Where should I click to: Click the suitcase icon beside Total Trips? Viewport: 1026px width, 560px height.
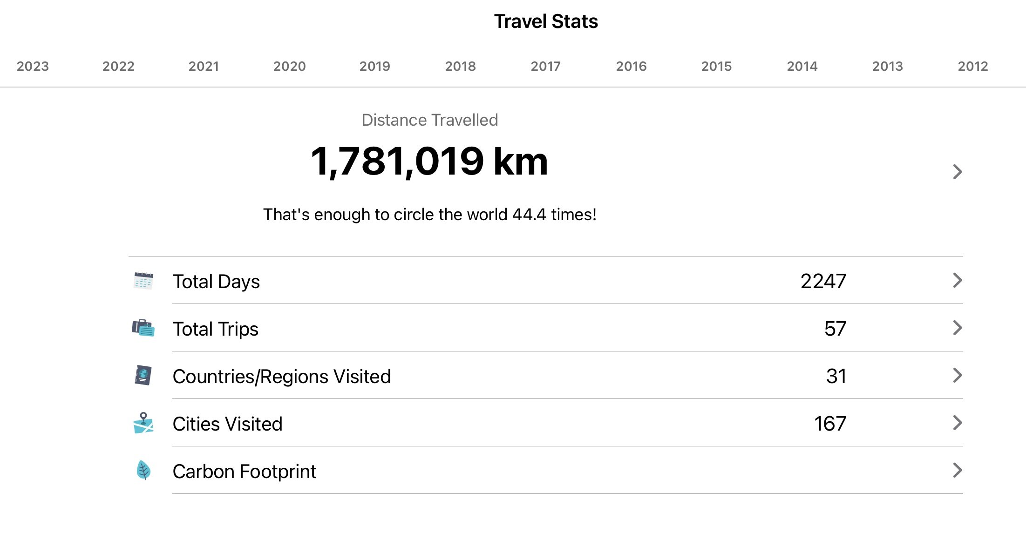click(x=143, y=328)
